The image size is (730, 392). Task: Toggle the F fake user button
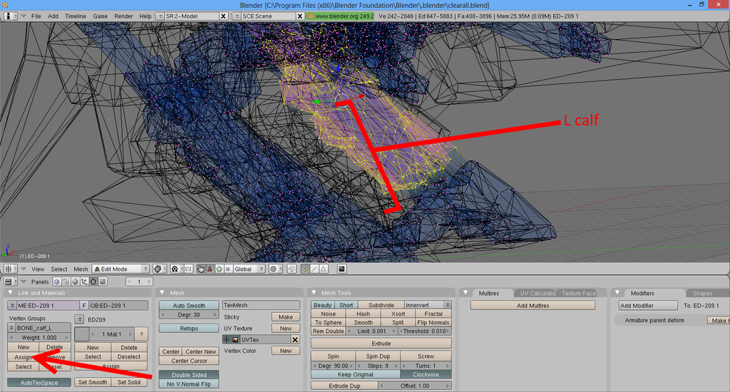[x=84, y=306]
